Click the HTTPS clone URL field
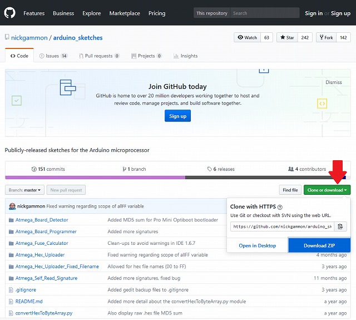The width and height of the screenshot is (356, 320). point(282,227)
